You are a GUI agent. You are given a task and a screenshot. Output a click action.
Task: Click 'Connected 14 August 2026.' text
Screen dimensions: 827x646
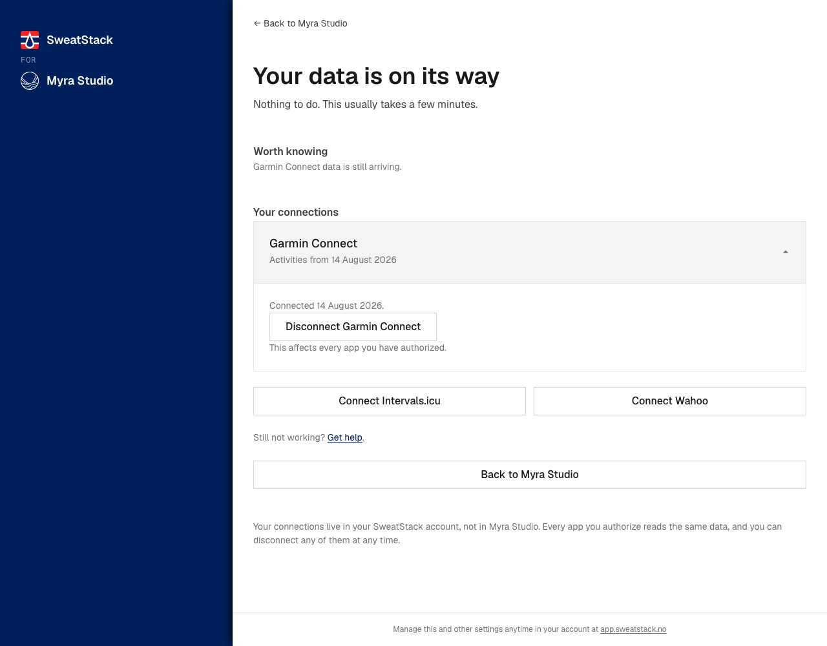[x=326, y=306]
